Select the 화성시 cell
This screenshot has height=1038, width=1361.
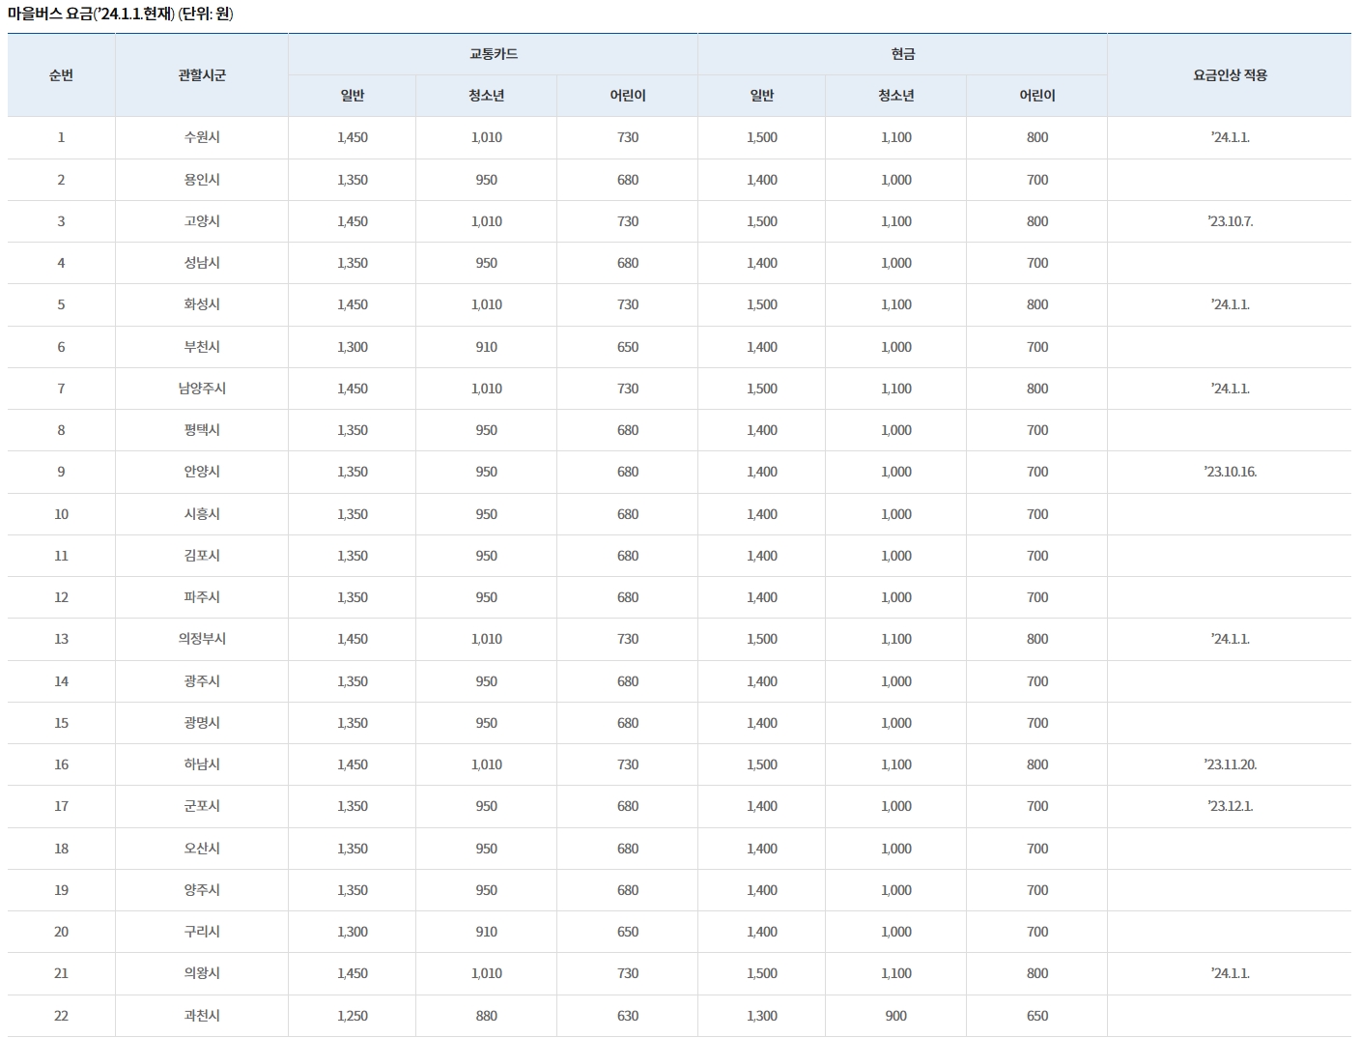tap(202, 304)
